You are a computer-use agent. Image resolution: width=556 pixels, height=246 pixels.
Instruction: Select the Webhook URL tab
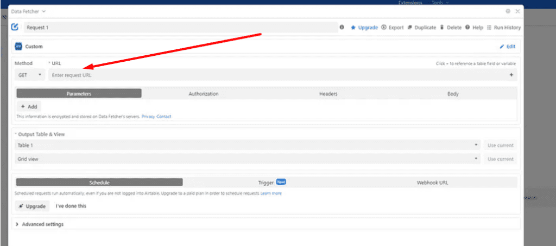click(432, 183)
